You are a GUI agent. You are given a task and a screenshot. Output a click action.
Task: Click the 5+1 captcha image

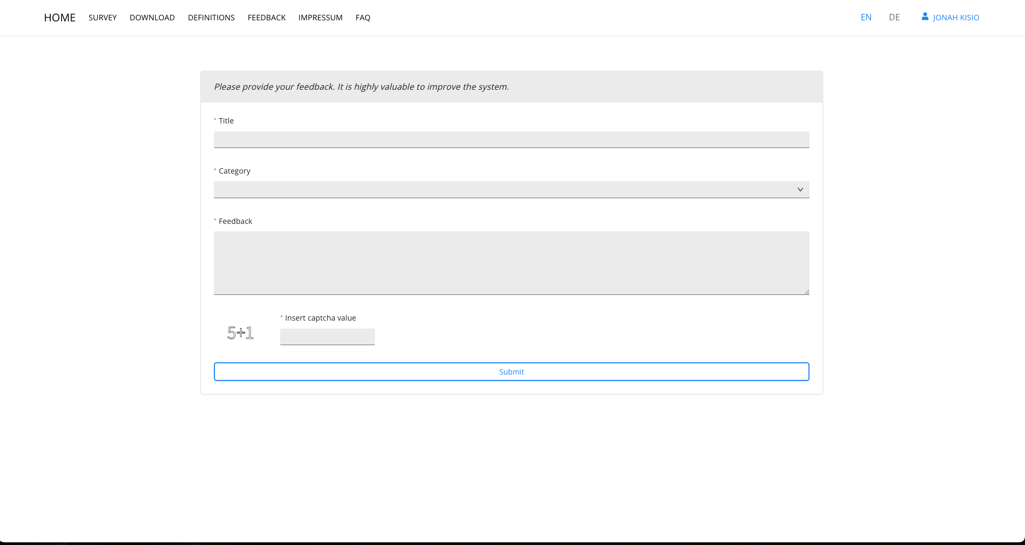pyautogui.click(x=240, y=333)
